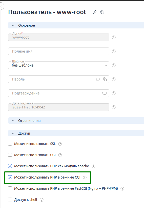This screenshot has width=144, height=208.
Task: Open the help hint for Дата создания field
Action: [114, 107]
